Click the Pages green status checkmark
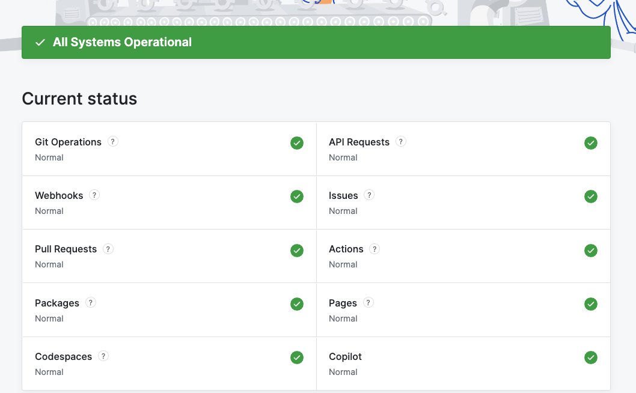Viewport: 636px width, 393px height. point(590,304)
